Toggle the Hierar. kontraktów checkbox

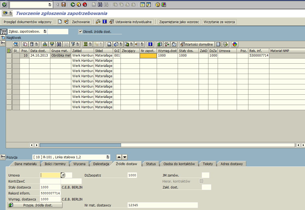(x=202, y=181)
